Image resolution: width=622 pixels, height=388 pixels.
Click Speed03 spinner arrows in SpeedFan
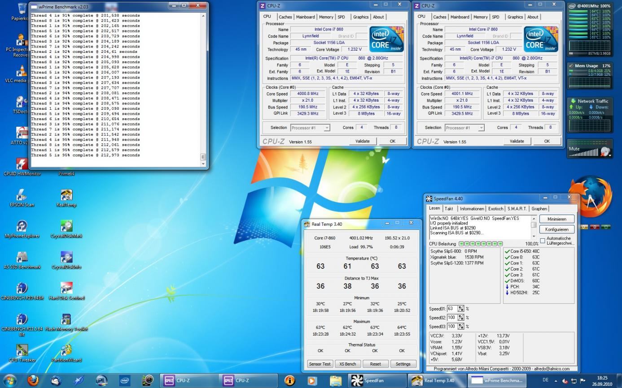(x=460, y=327)
